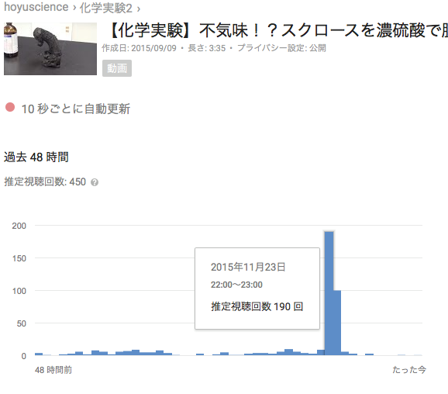Click the たった今 axis label
Screen dimensions: 448x394
pos(408,370)
